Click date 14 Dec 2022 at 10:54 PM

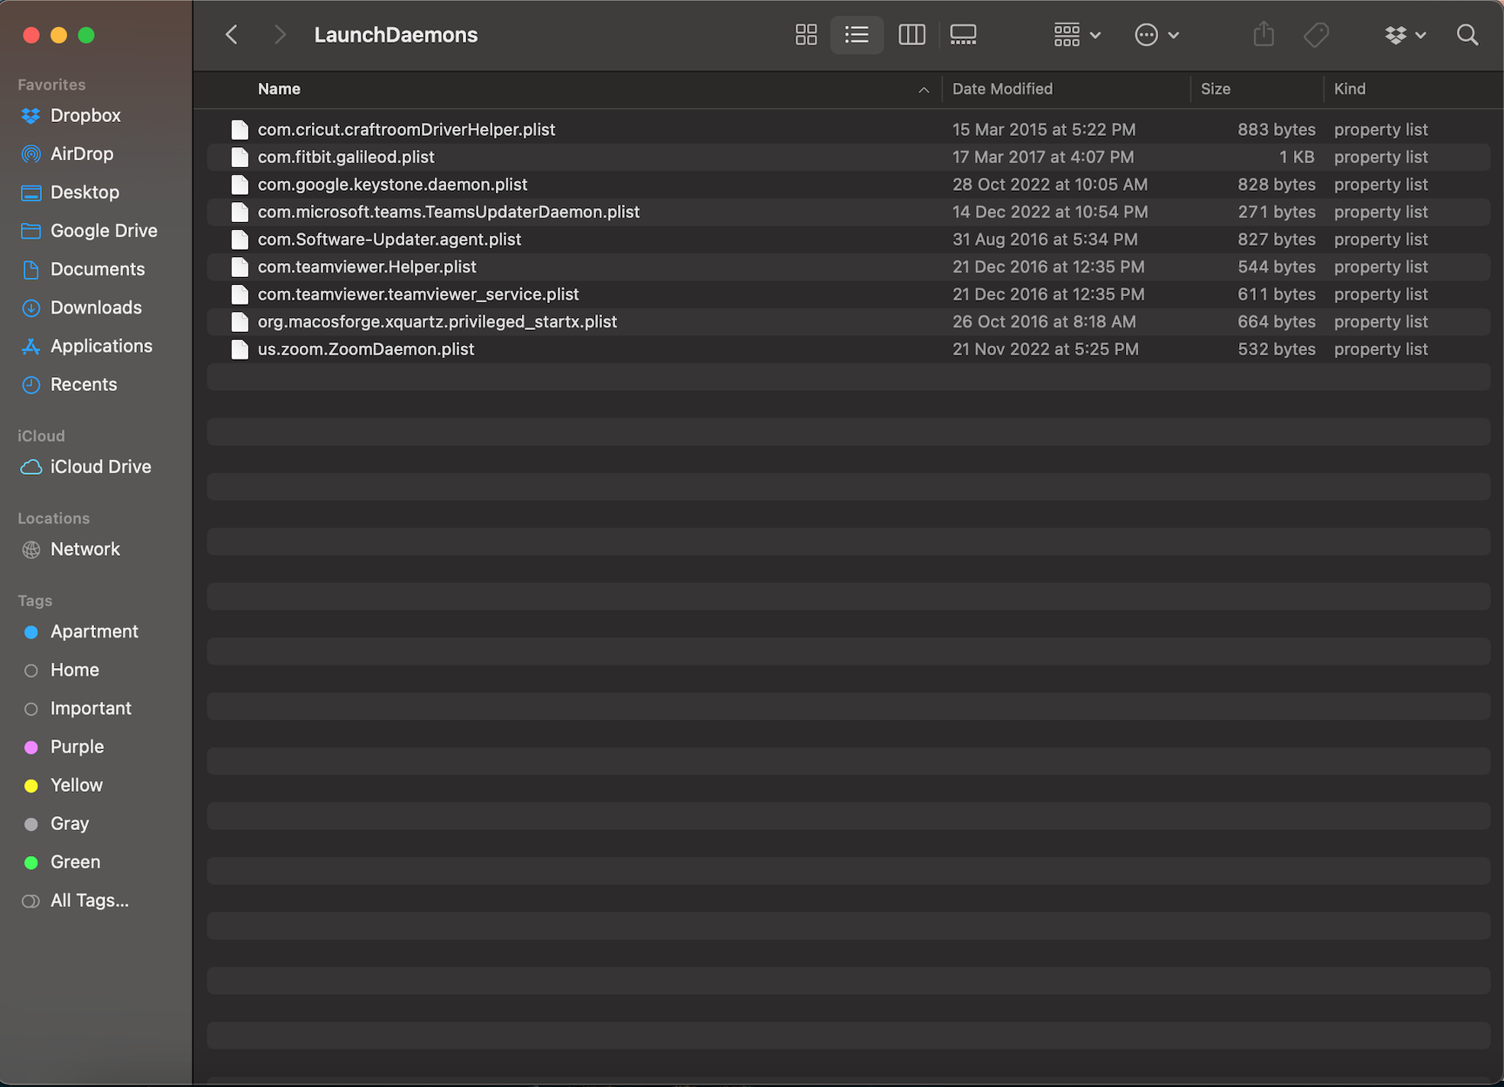click(x=1050, y=212)
